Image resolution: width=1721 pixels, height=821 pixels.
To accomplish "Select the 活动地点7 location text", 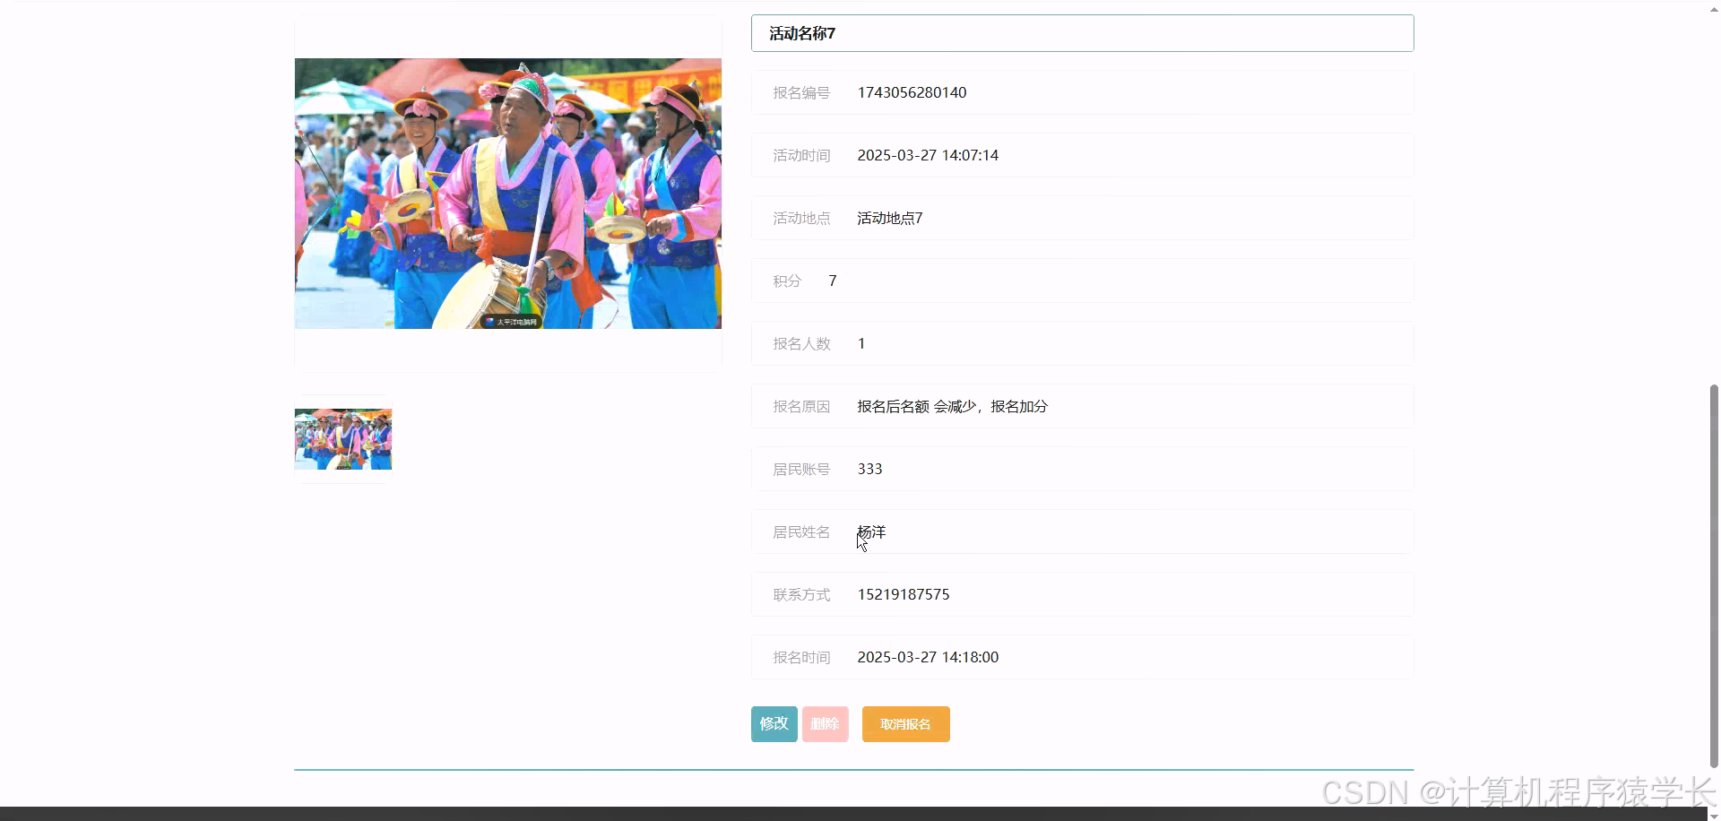I will [x=888, y=218].
